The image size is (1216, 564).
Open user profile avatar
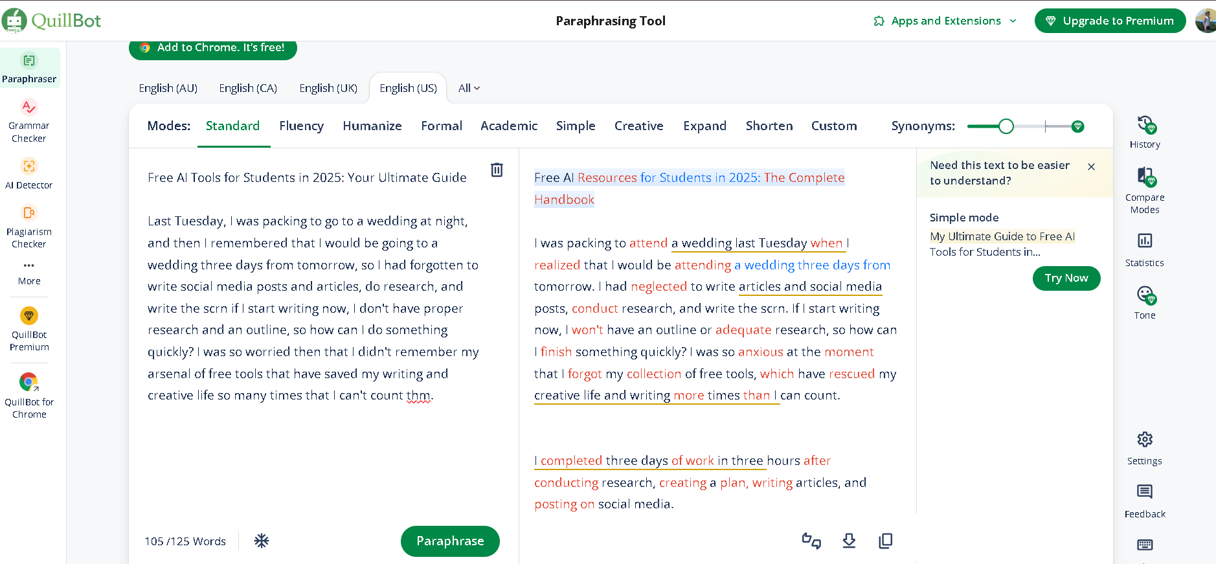pos(1206,21)
